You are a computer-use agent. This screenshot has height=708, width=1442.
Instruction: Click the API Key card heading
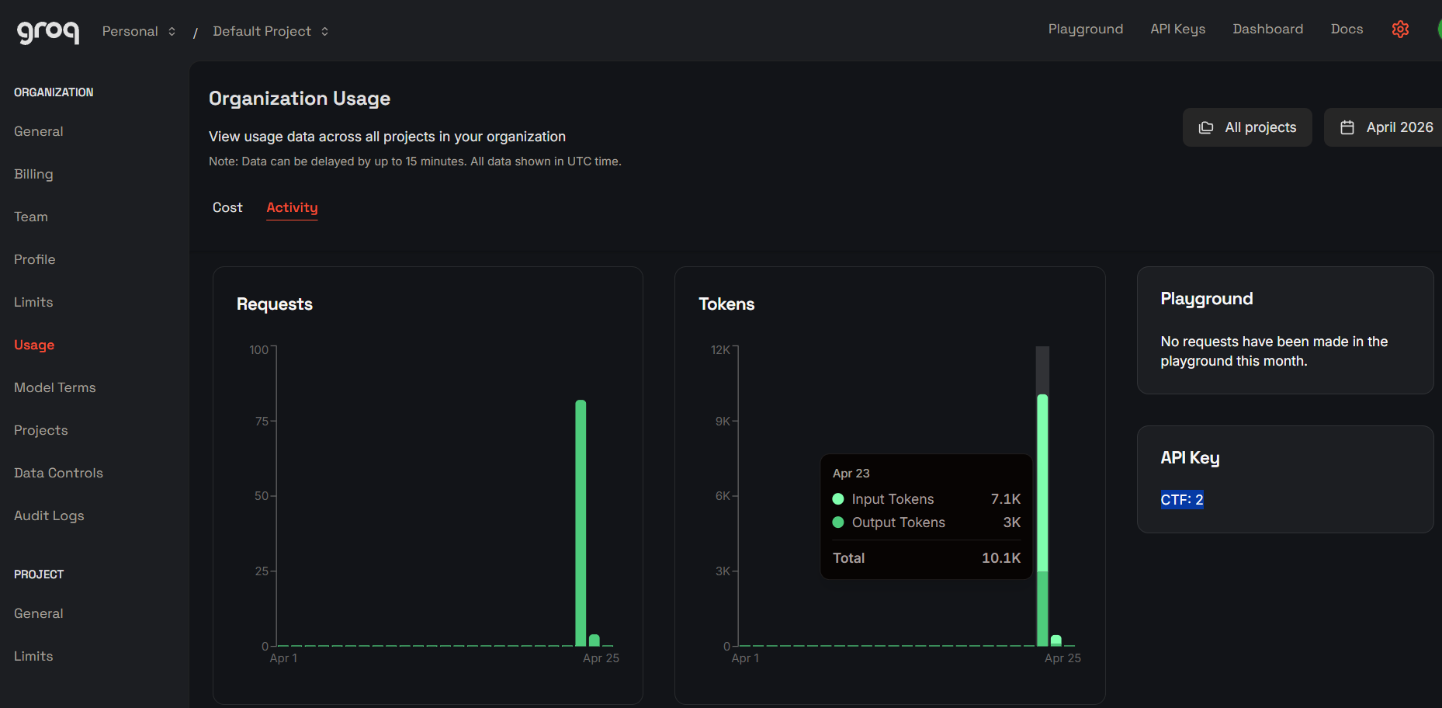[x=1190, y=458]
